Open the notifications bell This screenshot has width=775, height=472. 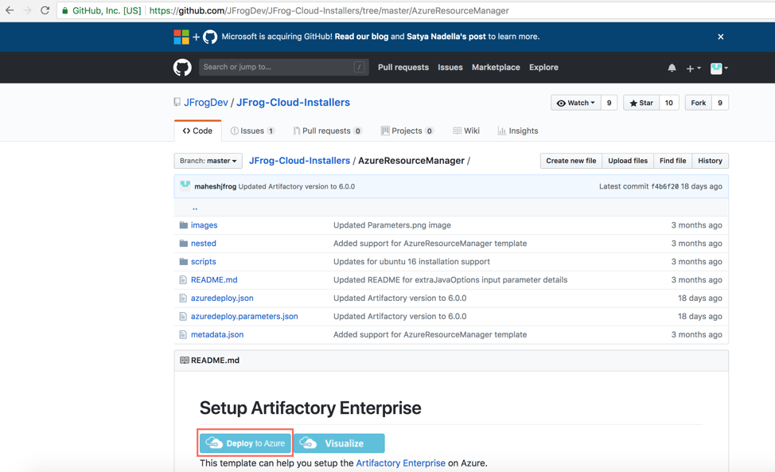[672, 68]
